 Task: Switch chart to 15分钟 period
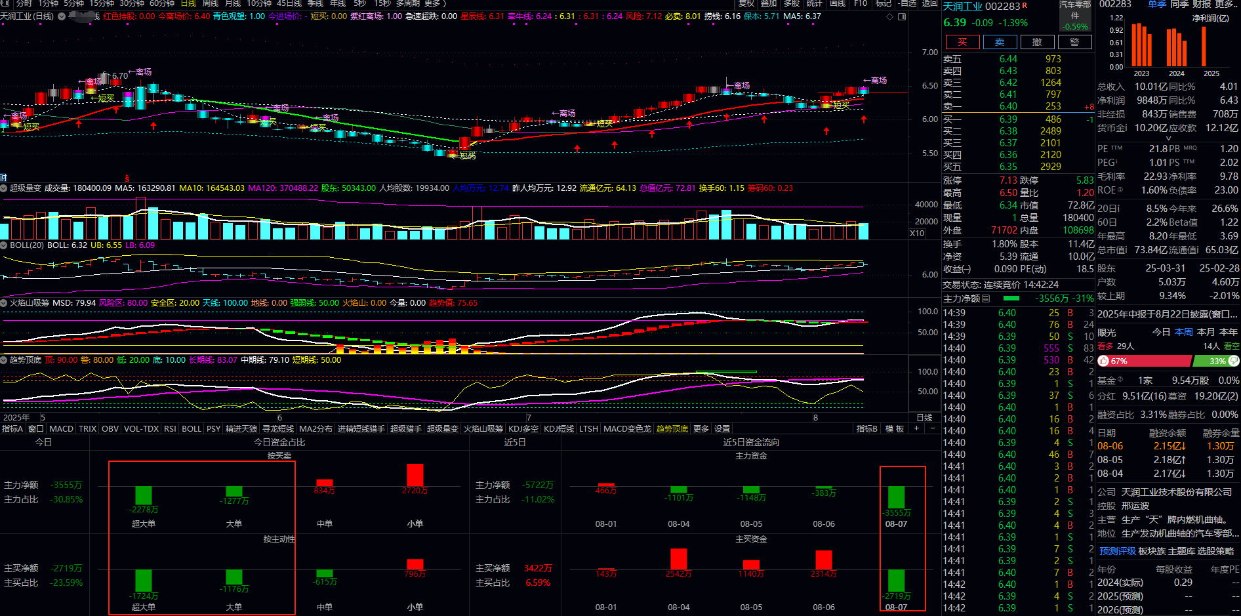(x=102, y=3)
